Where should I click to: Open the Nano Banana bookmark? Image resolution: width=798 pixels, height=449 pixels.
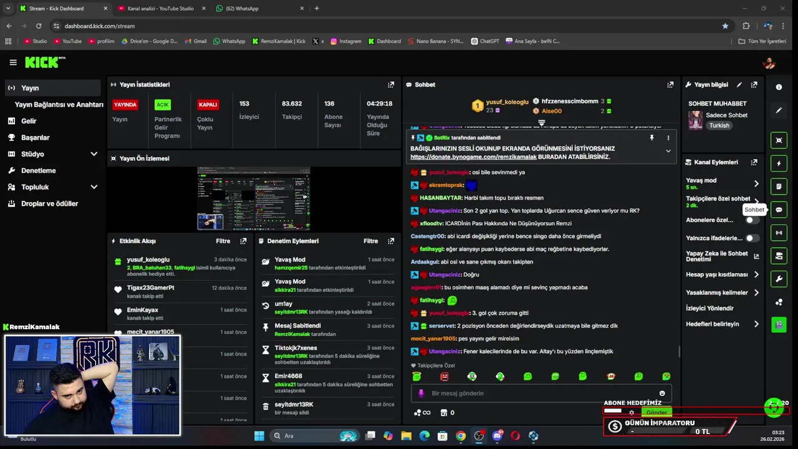[436, 41]
